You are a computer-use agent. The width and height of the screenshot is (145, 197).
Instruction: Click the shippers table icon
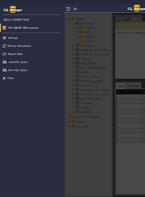(x=77, y=103)
